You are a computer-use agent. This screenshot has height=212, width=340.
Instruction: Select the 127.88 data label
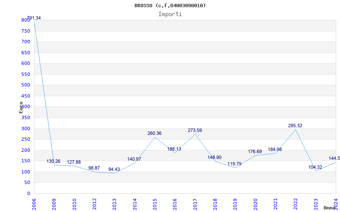(74, 162)
